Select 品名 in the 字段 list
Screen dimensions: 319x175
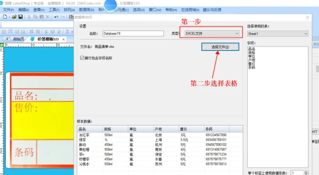click(252, 49)
